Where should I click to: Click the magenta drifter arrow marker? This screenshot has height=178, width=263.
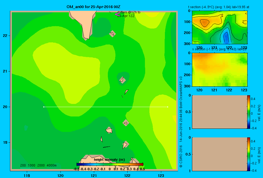click(x=117, y=14)
